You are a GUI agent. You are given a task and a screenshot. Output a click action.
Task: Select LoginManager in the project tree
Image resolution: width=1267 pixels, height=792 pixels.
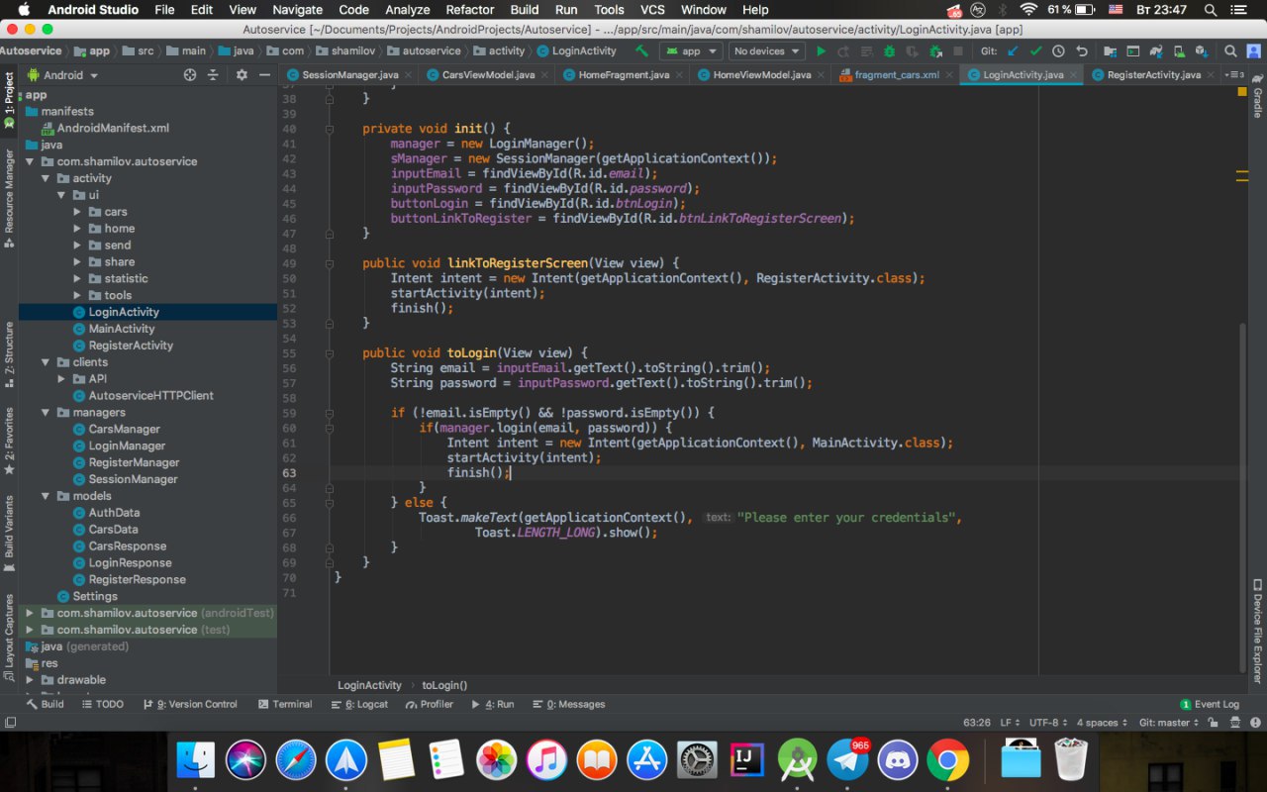pyautogui.click(x=127, y=445)
